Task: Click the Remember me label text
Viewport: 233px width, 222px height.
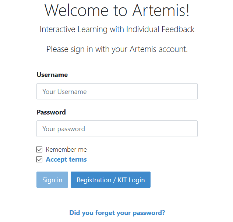Action: point(66,149)
